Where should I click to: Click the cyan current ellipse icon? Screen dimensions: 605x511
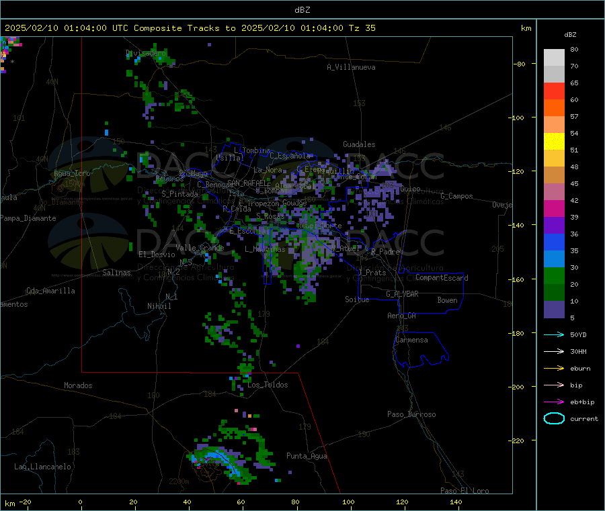pos(554,418)
